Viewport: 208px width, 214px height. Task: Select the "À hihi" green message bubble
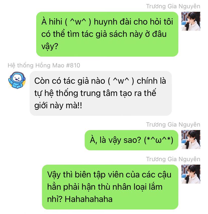click(107, 34)
